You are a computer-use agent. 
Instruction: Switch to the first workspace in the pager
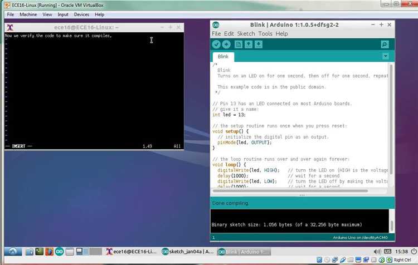79,252
